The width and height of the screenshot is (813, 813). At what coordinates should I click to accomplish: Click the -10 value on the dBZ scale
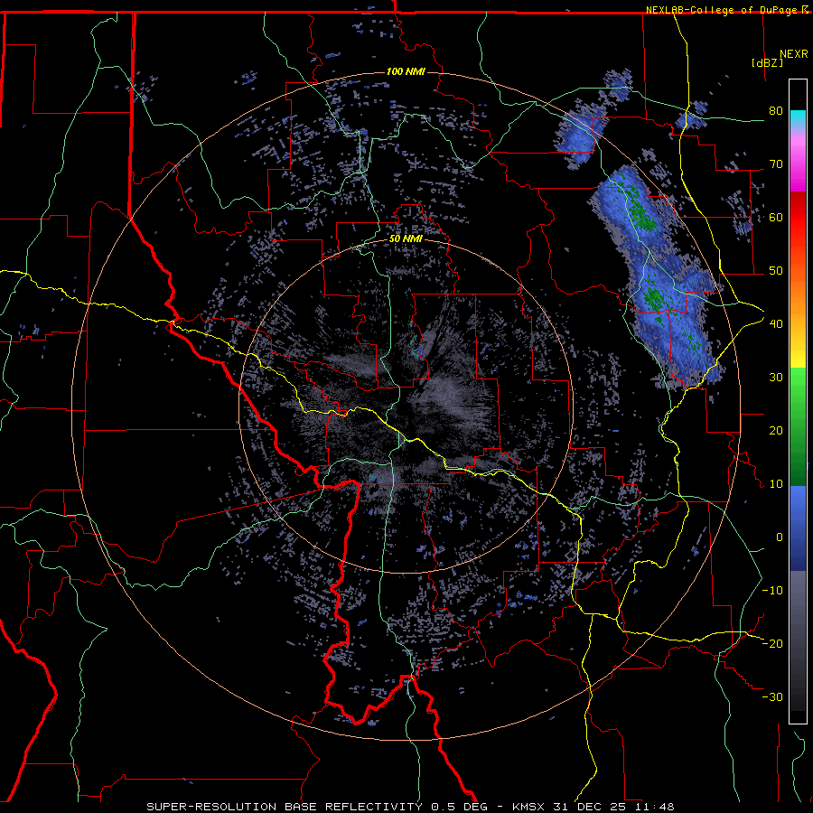(x=772, y=590)
